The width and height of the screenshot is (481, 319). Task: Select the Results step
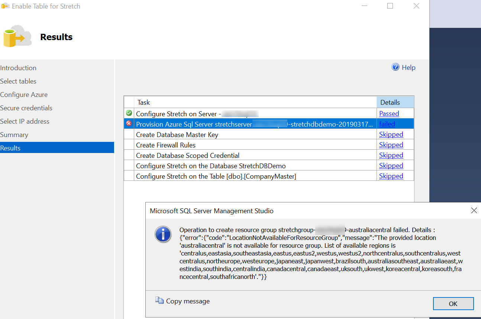click(57, 147)
